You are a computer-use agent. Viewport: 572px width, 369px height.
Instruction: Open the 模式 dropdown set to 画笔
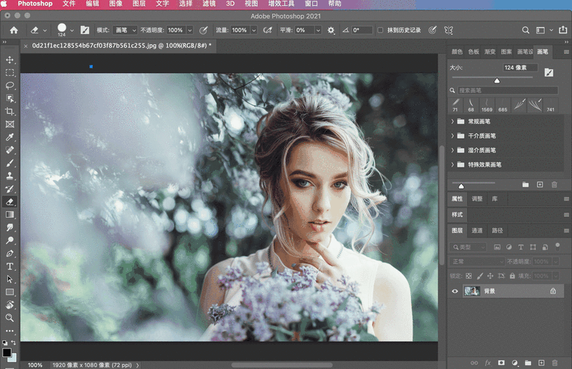coord(124,30)
